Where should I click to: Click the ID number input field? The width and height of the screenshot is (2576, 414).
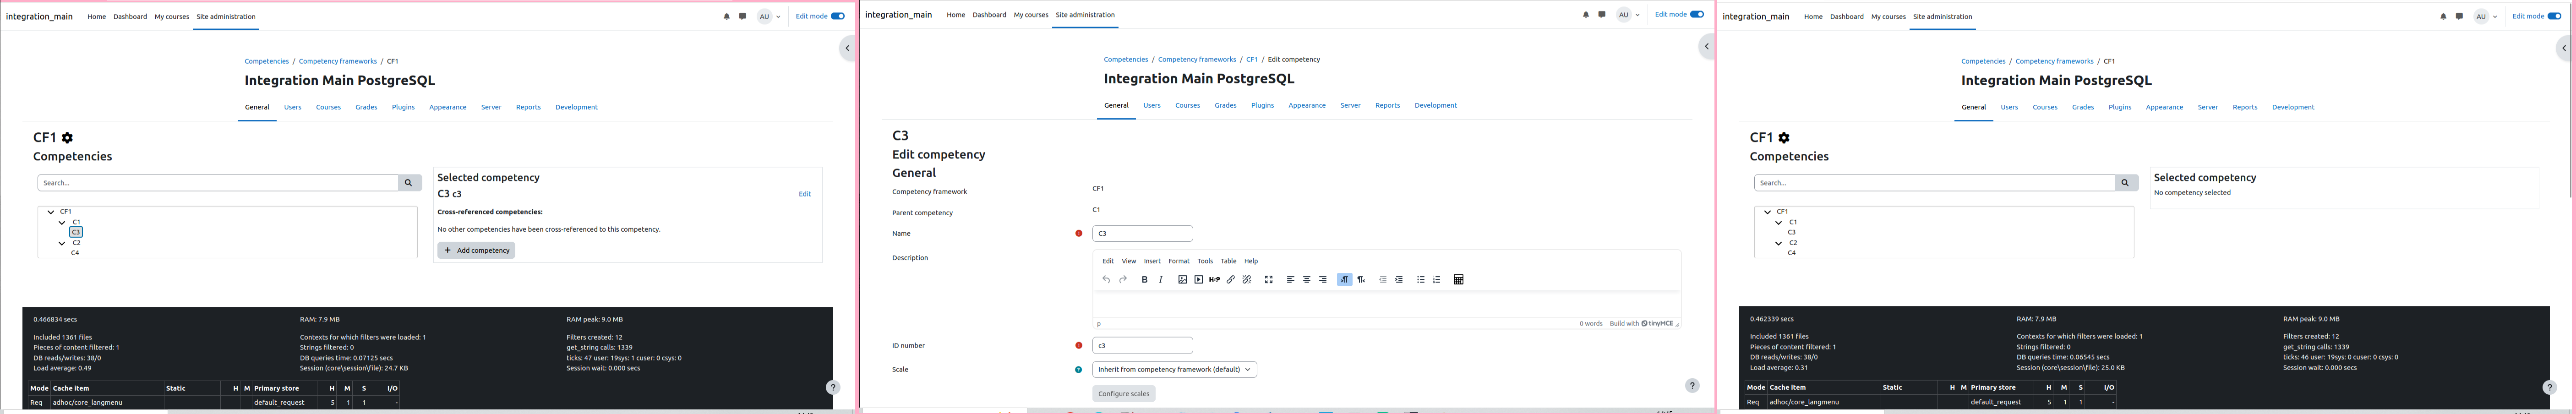tap(1142, 346)
